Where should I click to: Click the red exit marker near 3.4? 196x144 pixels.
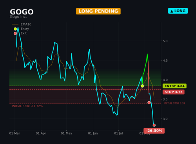149,102
